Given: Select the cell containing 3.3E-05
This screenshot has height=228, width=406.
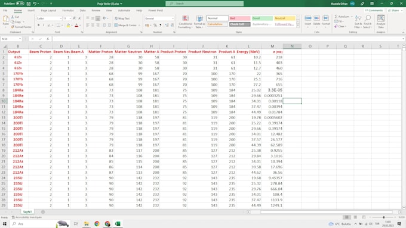Looking at the screenshot, I should 272,90.
